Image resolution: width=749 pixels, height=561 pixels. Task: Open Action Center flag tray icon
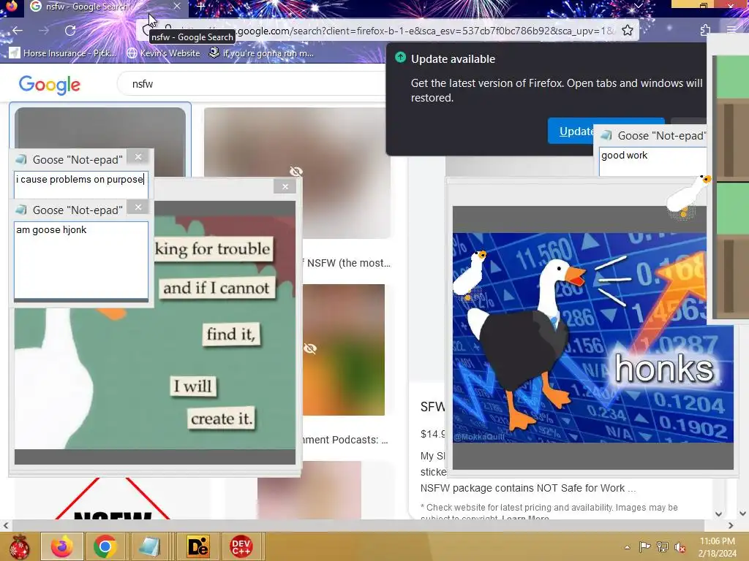coord(644,547)
